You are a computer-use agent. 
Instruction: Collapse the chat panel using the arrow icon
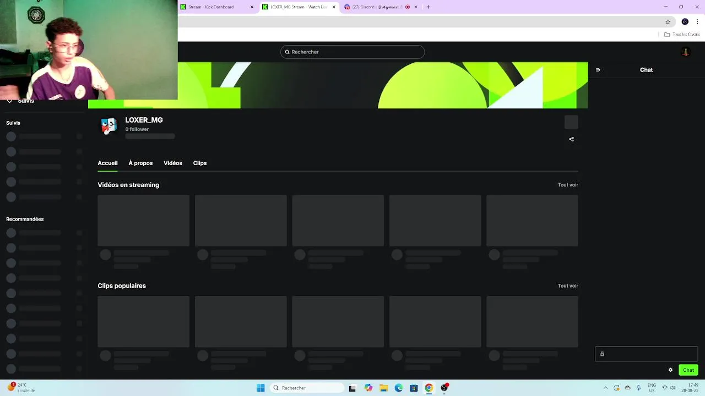598,70
